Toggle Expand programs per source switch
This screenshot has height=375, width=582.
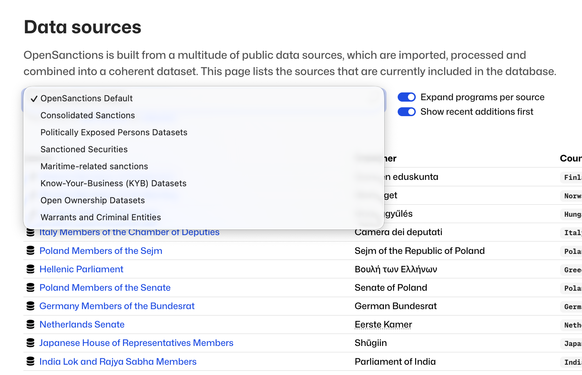pyautogui.click(x=407, y=97)
